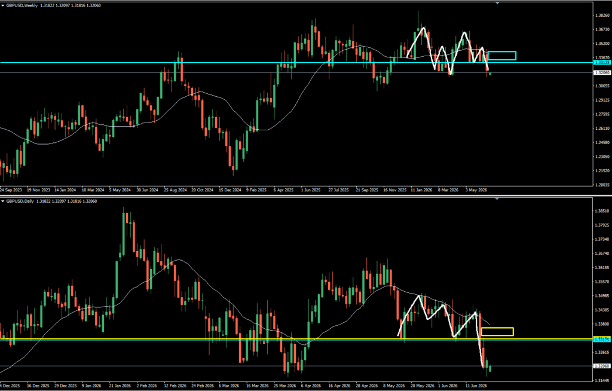The height and width of the screenshot is (391, 612).
Task: Open the GBPUSD,Weekly chart title dropdown arrow
Action: [x=3, y=5]
